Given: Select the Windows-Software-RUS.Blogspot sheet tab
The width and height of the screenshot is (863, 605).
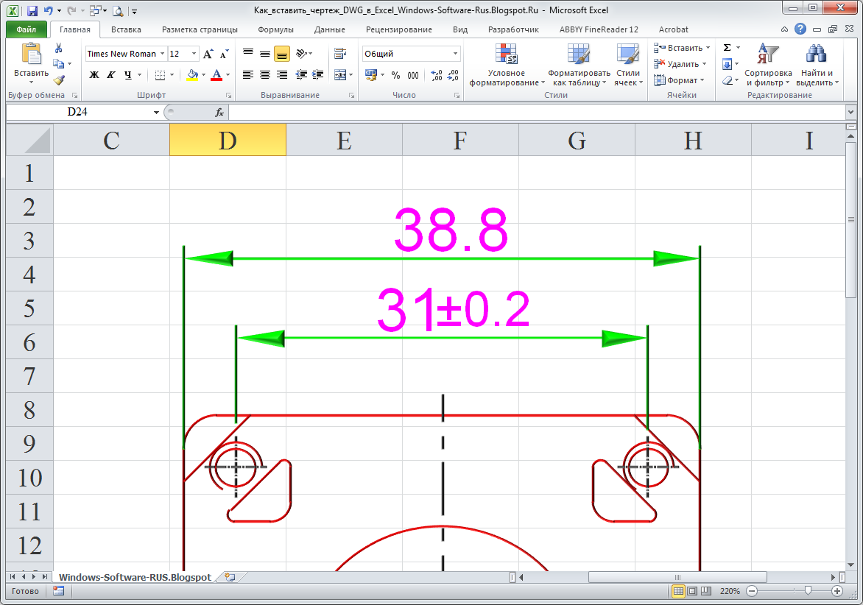Looking at the screenshot, I should 135,577.
